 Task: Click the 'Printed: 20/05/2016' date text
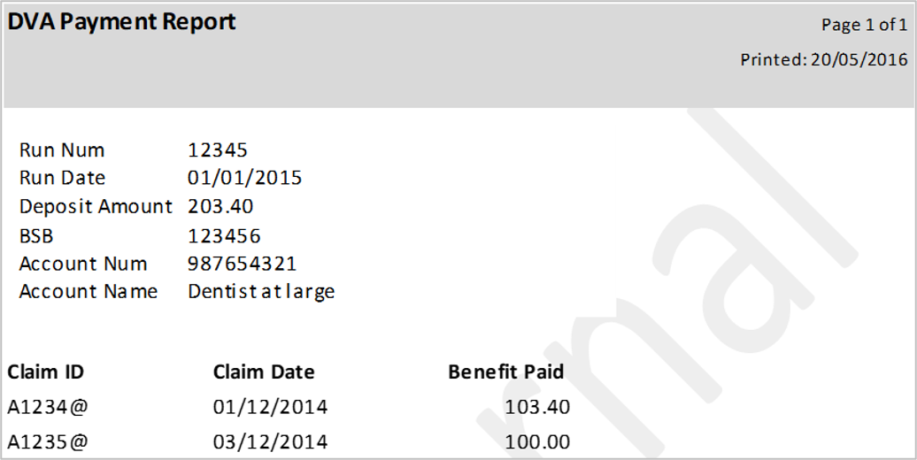(824, 59)
